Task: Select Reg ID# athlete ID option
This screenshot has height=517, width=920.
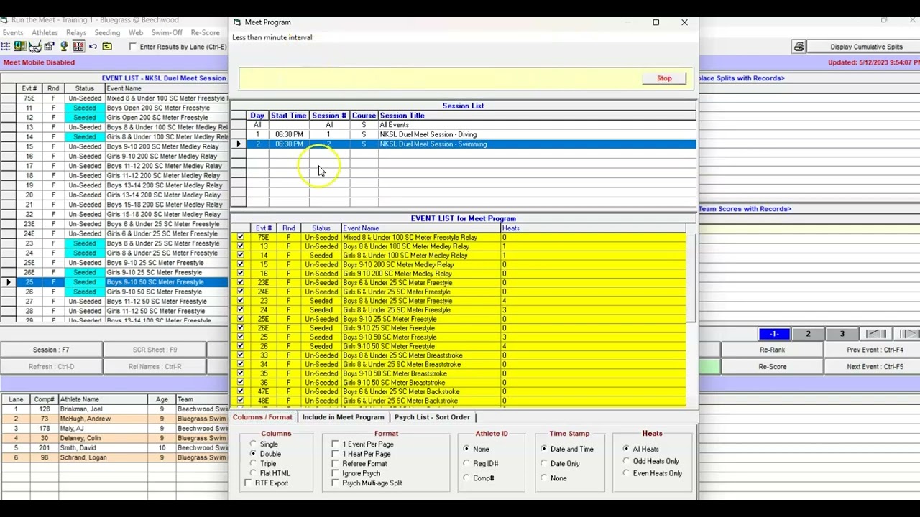Action: point(467,464)
